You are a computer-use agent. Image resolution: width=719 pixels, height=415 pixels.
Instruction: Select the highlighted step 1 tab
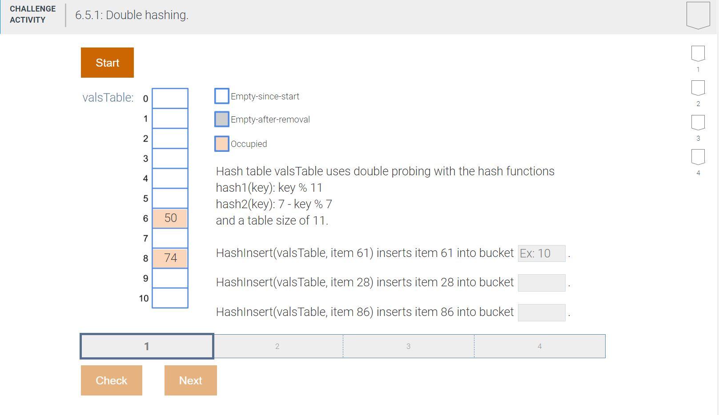[x=146, y=346]
